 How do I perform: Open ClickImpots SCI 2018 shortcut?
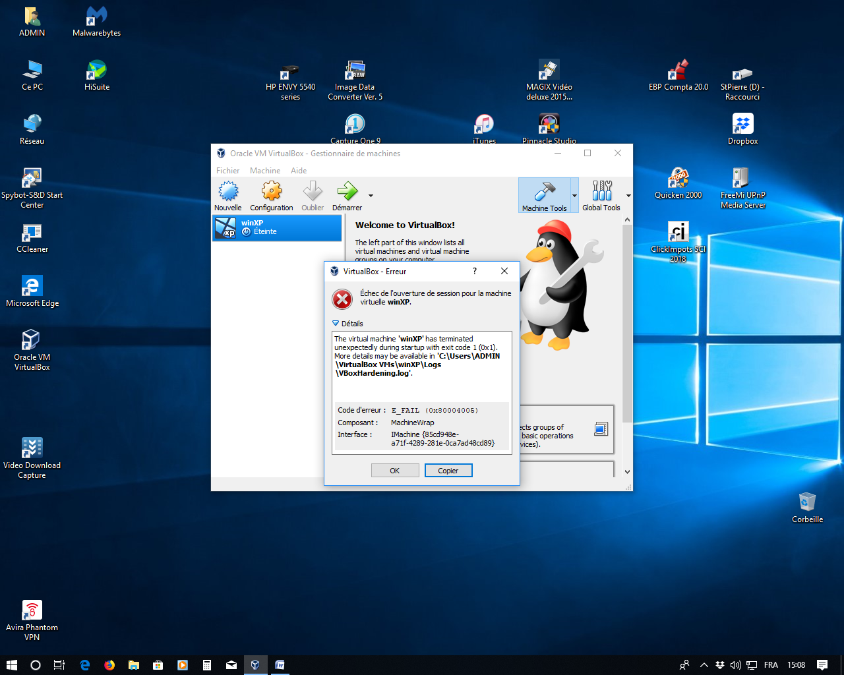tap(678, 243)
